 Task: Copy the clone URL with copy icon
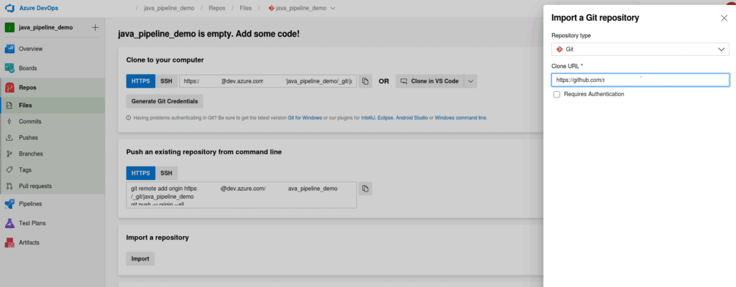[x=365, y=81]
